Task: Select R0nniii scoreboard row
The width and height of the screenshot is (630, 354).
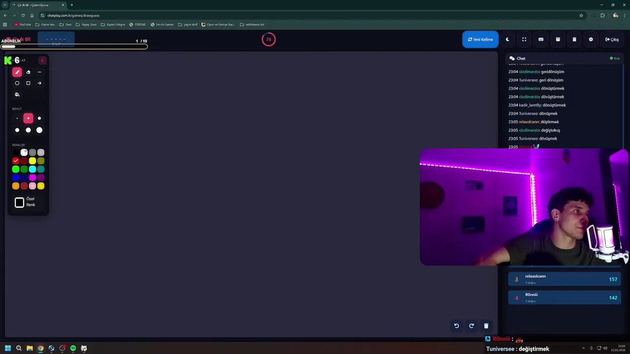Action: point(565,297)
